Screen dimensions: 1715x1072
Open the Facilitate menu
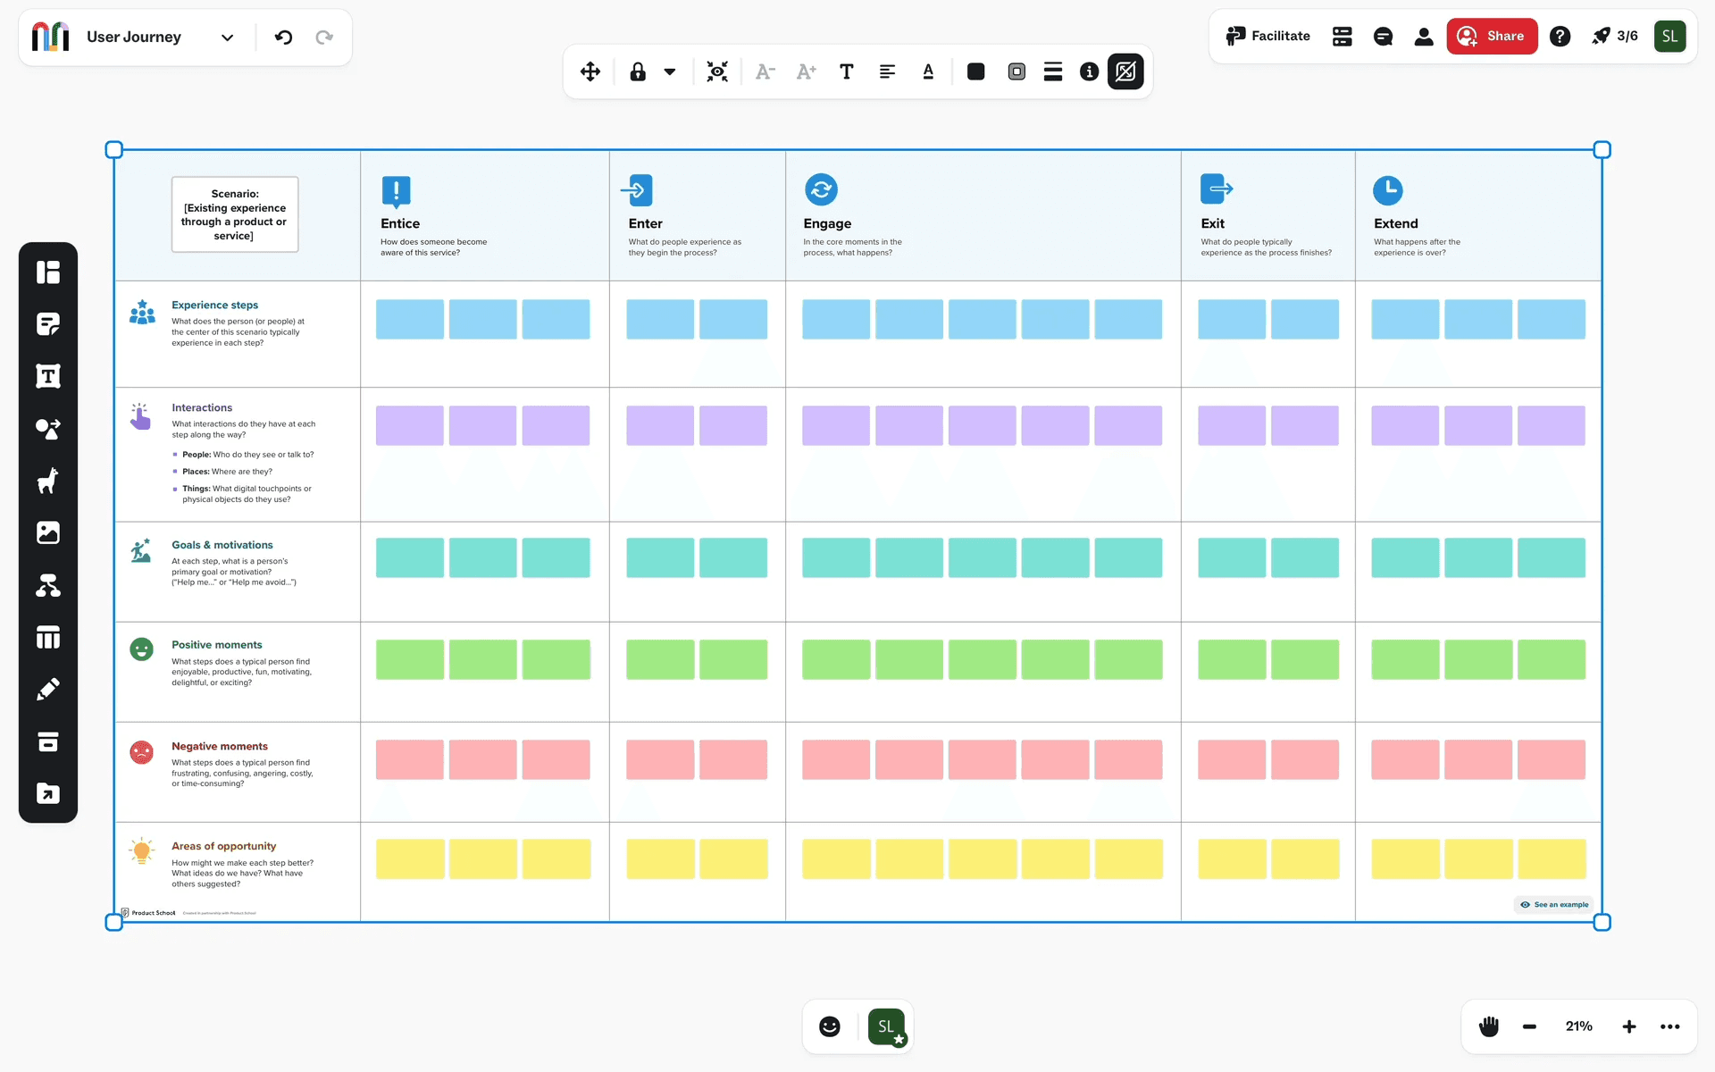pyautogui.click(x=1267, y=37)
